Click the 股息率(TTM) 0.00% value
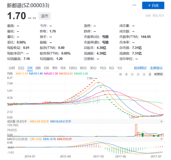This screenshot has height=160, width=171. [66, 53]
